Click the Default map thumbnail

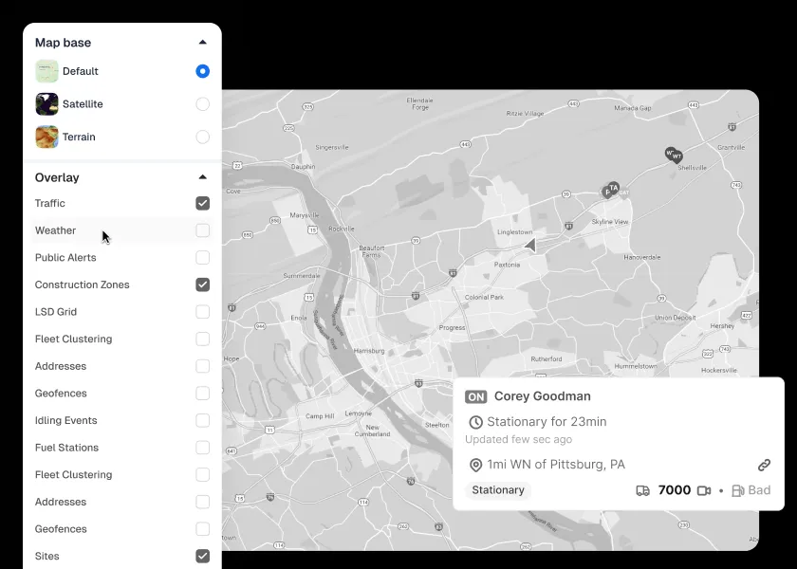46,71
